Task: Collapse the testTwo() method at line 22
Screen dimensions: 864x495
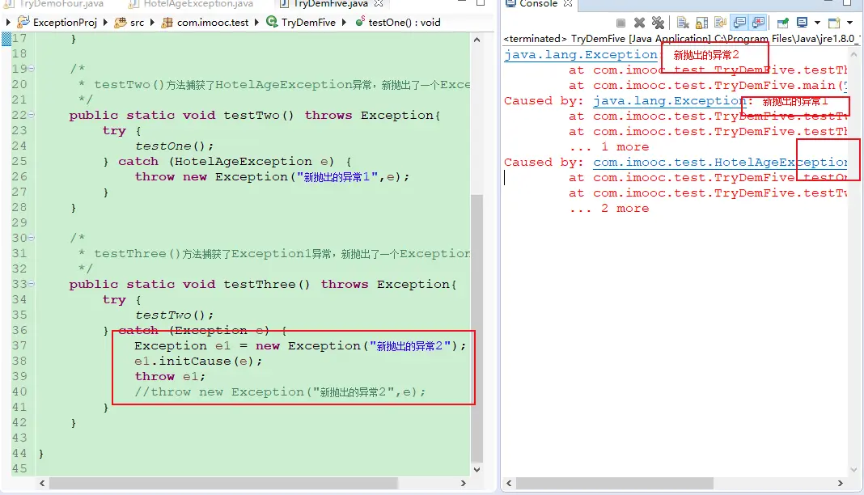Action: (x=32, y=115)
